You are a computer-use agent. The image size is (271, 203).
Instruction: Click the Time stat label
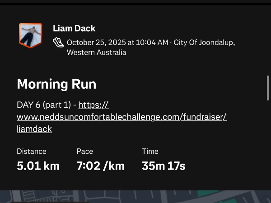click(x=150, y=152)
